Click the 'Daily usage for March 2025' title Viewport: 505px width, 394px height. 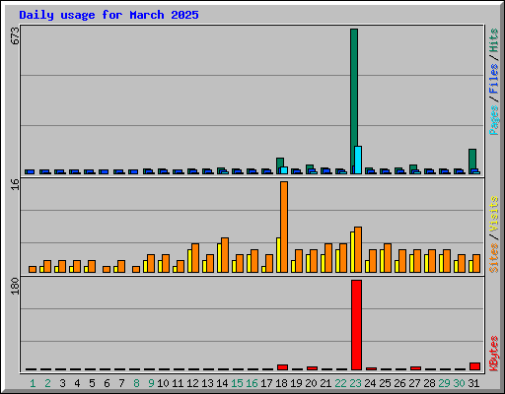108,15
